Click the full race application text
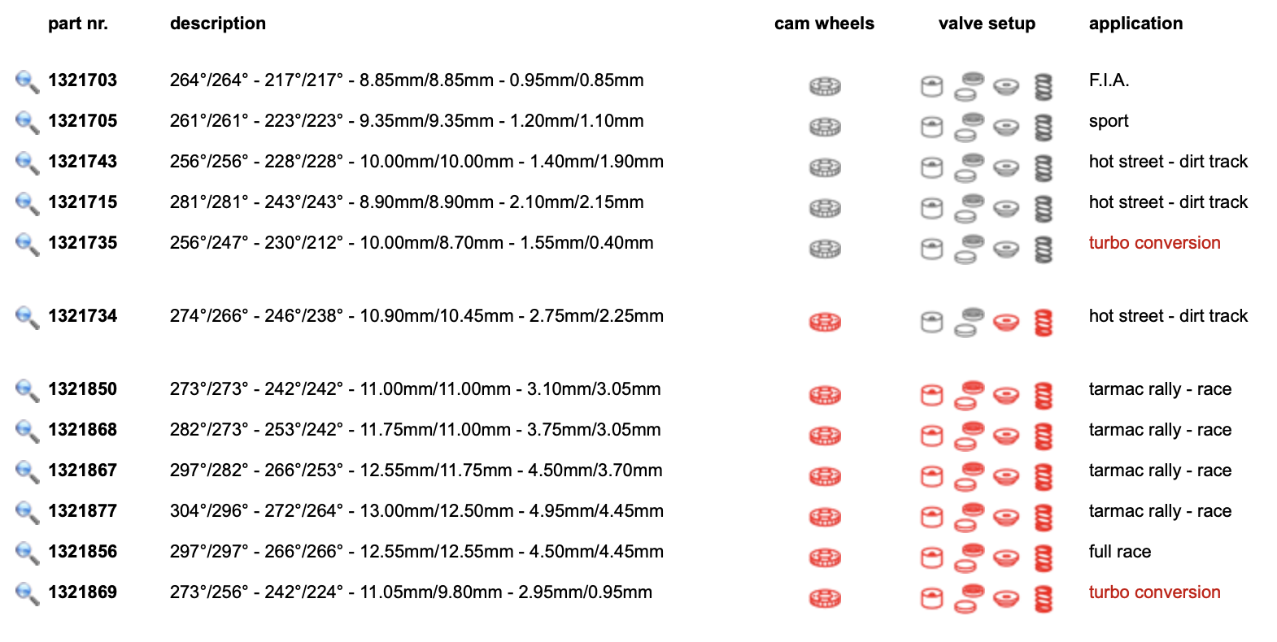The width and height of the screenshot is (1277, 642). point(1120,552)
